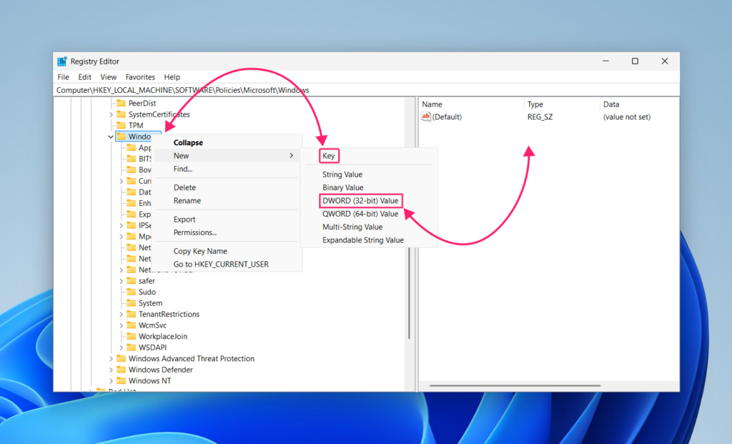This screenshot has width=732, height=444.
Task: Click the PeerDist folder icon
Action: click(x=122, y=103)
